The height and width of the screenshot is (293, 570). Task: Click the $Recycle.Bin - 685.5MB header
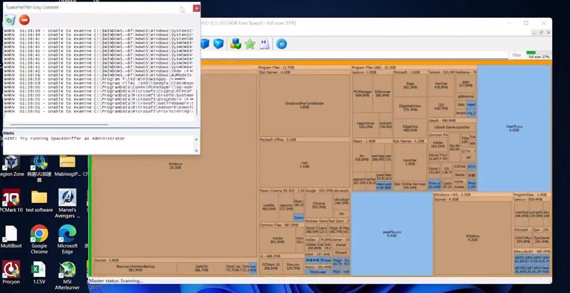point(532,252)
